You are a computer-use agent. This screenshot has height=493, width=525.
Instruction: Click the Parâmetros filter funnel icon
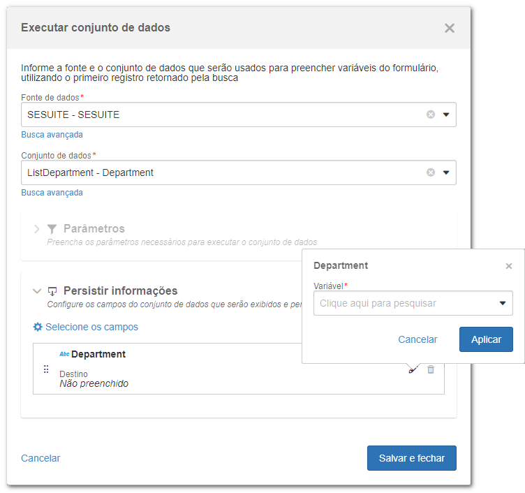click(52, 229)
